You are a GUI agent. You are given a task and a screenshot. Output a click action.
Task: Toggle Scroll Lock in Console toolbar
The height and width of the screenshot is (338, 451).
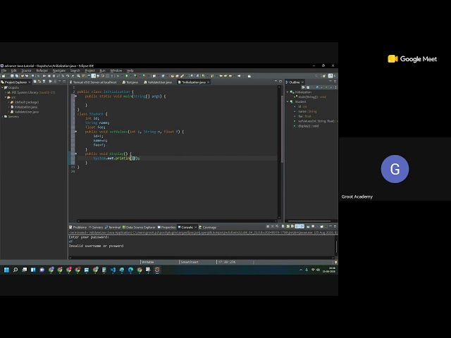point(288,227)
